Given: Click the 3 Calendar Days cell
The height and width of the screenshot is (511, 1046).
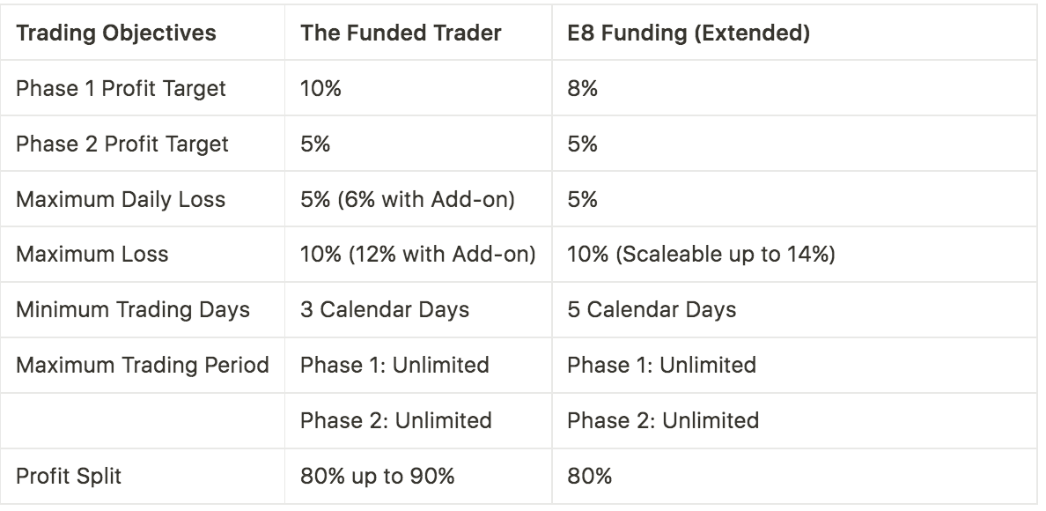Looking at the screenshot, I should point(384,309).
